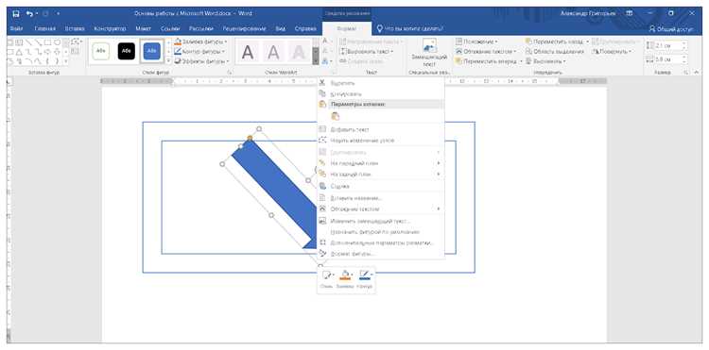
Task: Open the Повернуть dropdown
Action: (x=613, y=52)
